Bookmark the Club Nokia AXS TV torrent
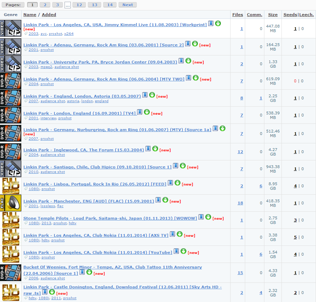This screenshot has width=316, height=302. coord(172,234)
